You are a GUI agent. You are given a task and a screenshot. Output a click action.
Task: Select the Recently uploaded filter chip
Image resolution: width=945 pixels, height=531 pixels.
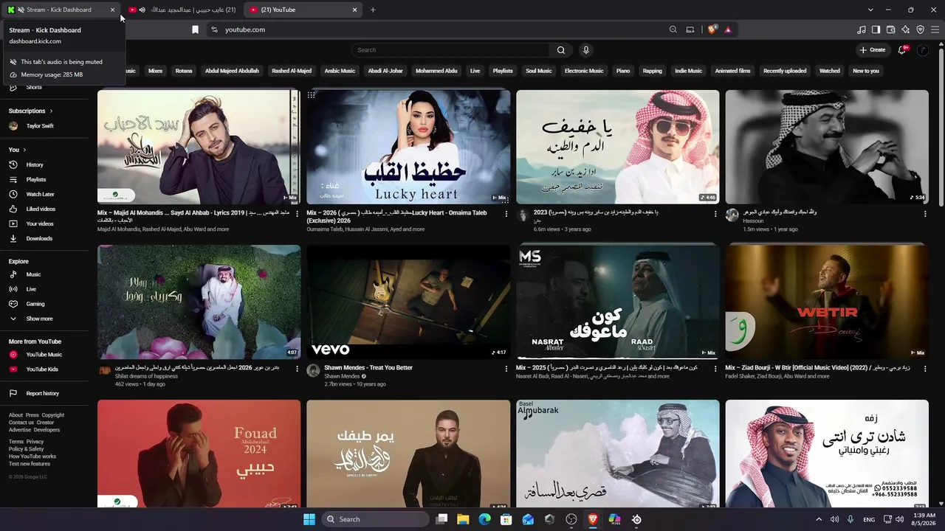point(785,71)
